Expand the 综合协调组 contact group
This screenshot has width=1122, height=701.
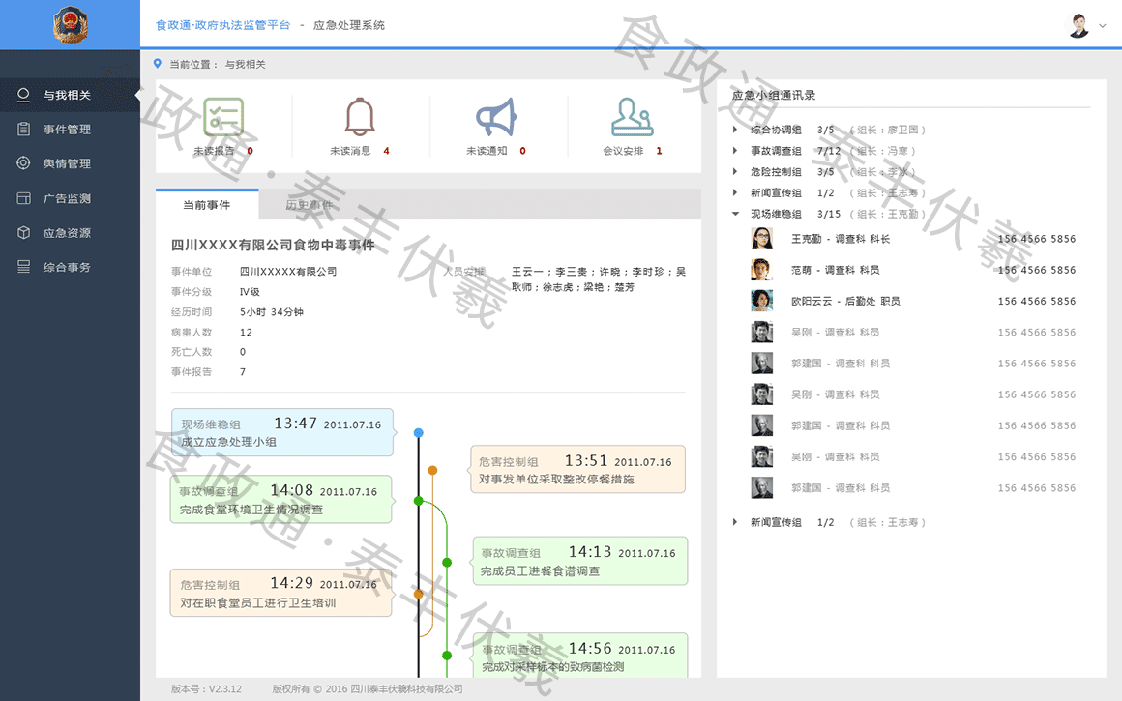[735, 130]
